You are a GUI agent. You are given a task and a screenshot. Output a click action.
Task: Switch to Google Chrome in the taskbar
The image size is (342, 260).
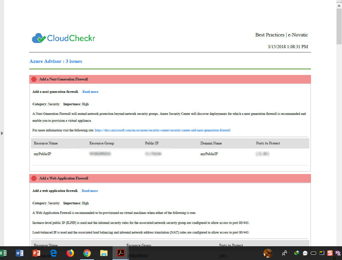87,253
